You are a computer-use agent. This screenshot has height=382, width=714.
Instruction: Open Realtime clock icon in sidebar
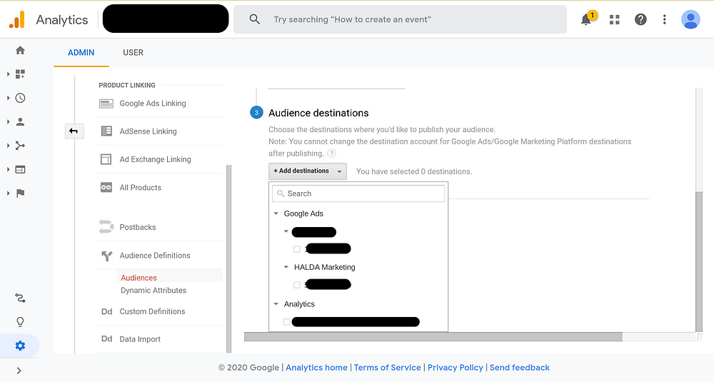(x=20, y=98)
